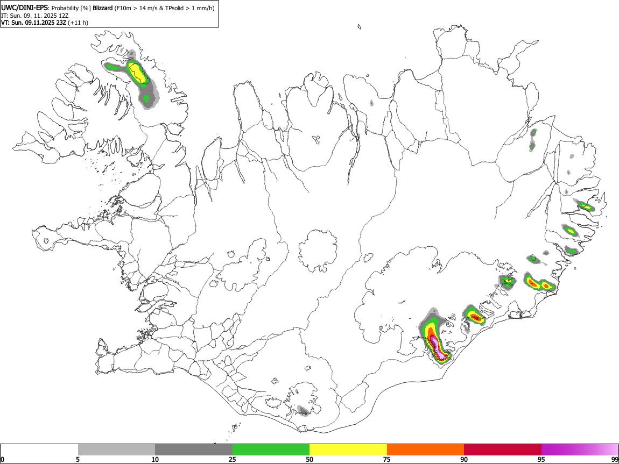Click the yellow blizzard area in Westfjords
Image resolution: width=619 pixels, height=464 pixels.
(x=138, y=73)
